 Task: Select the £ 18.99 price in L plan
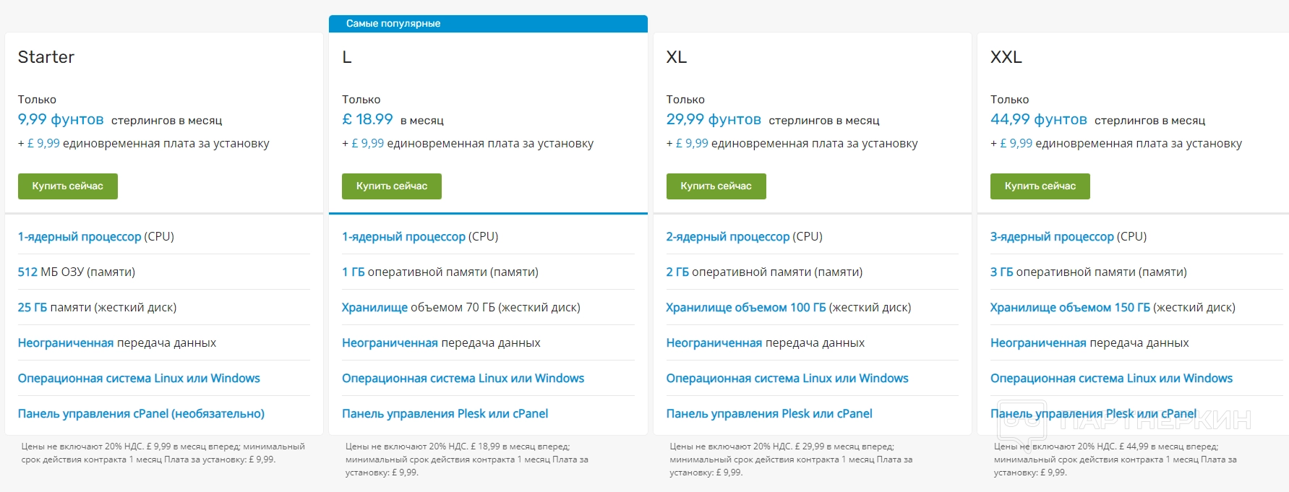pyautogui.click(x=367, y=119)
